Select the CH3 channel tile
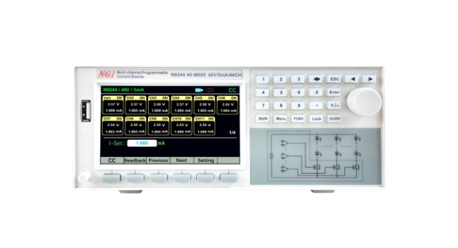Image resolution: width=458 pixels, height=248 pixels. point(158,105)
